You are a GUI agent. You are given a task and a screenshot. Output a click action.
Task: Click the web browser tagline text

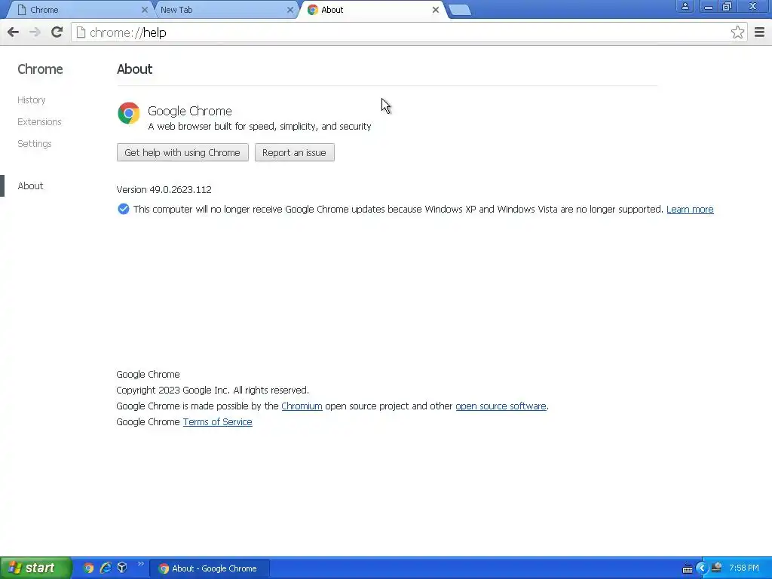click(259, 127)
